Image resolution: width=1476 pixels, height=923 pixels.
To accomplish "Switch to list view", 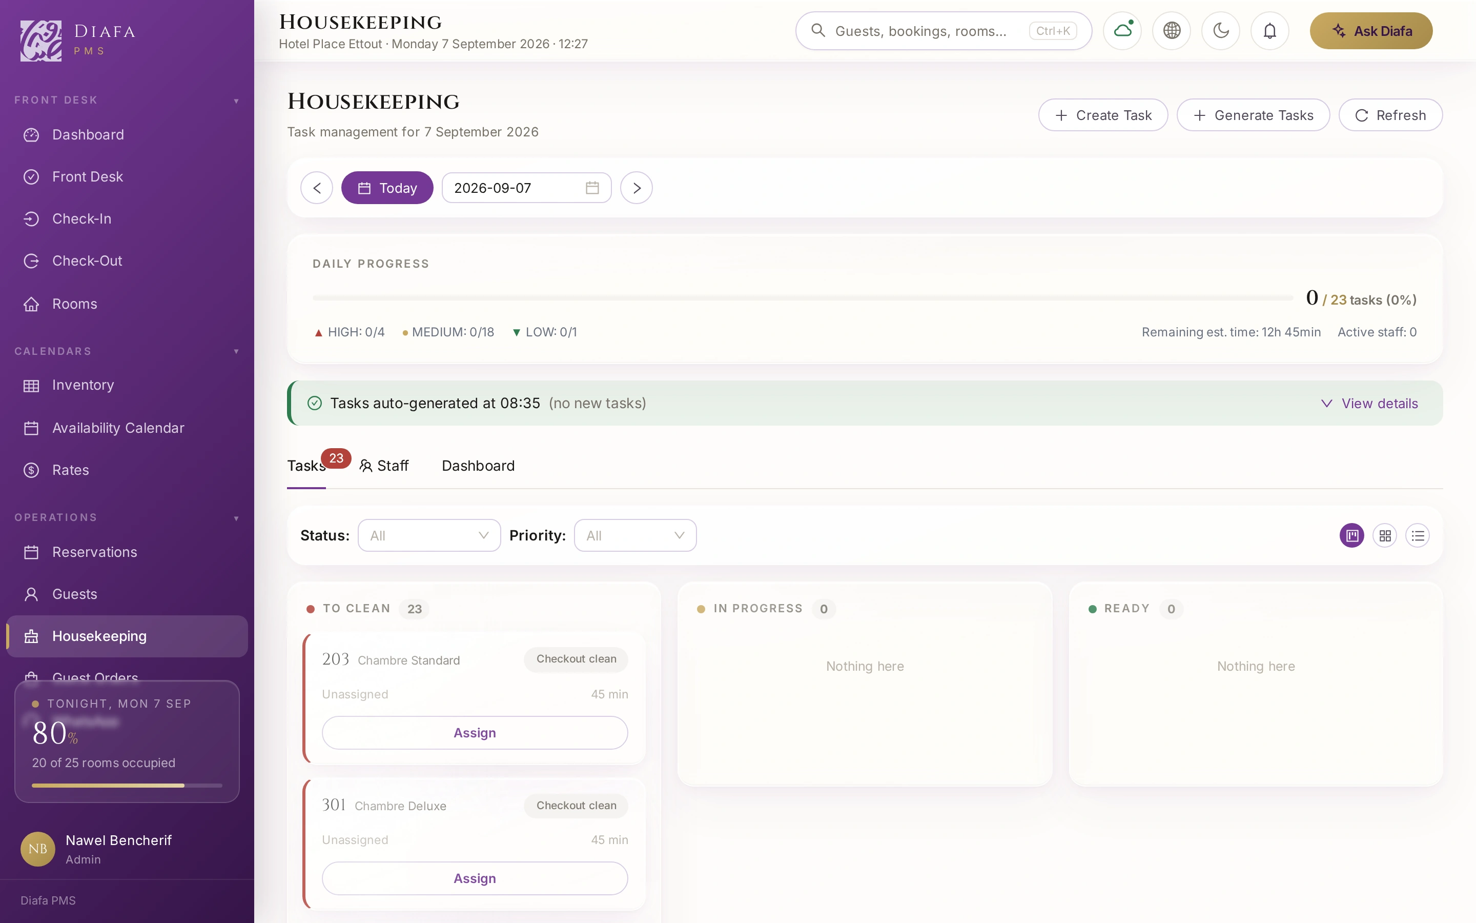I will click(x=1418, y=535).
